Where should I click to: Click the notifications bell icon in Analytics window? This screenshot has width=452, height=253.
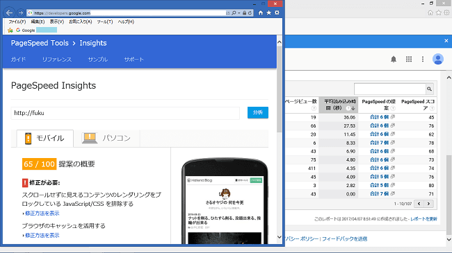pos(394,59)
